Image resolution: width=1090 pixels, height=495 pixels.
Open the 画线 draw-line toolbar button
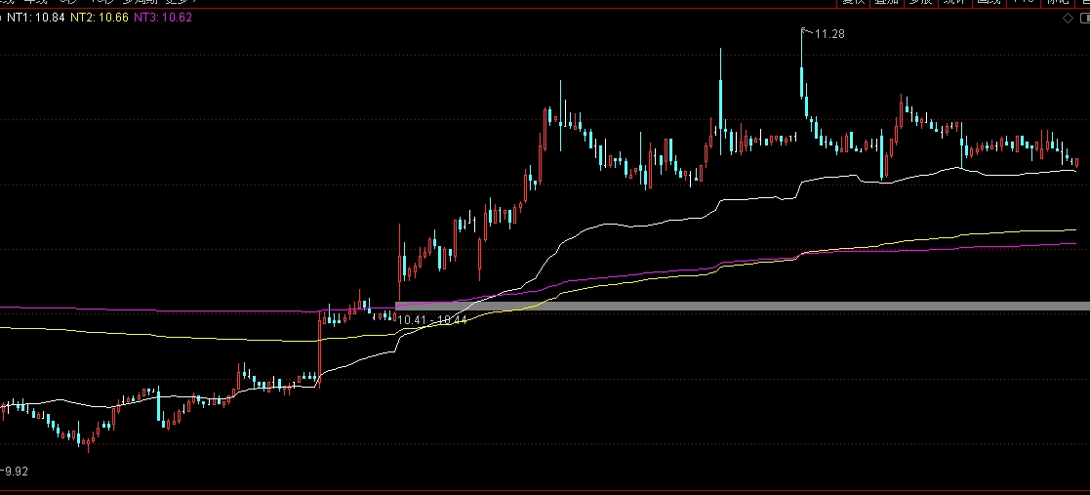989,3
